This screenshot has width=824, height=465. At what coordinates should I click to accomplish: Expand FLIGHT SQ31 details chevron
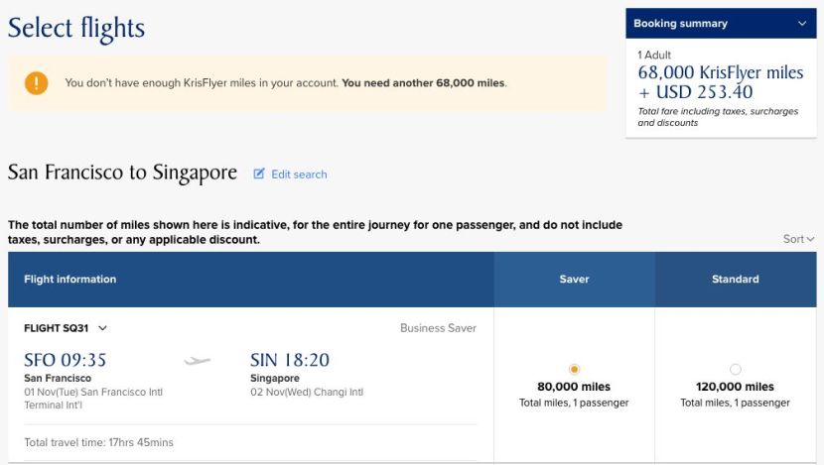pos(102,328)
